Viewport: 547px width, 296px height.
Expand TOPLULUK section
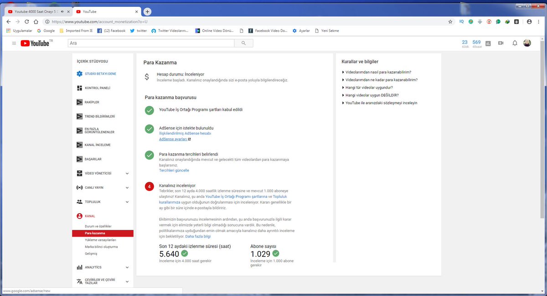point(103,201)
